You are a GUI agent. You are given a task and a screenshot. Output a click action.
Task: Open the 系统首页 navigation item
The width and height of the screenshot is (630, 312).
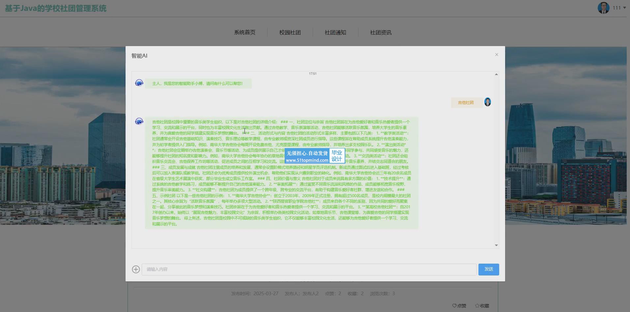click(x=244, y=33)
